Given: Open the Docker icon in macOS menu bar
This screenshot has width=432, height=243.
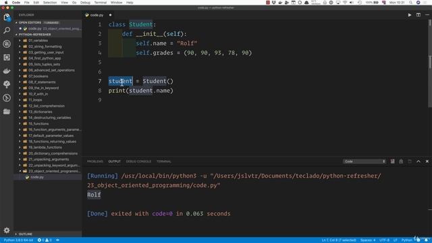Looking at the screenshot, I should coord(280,3).
